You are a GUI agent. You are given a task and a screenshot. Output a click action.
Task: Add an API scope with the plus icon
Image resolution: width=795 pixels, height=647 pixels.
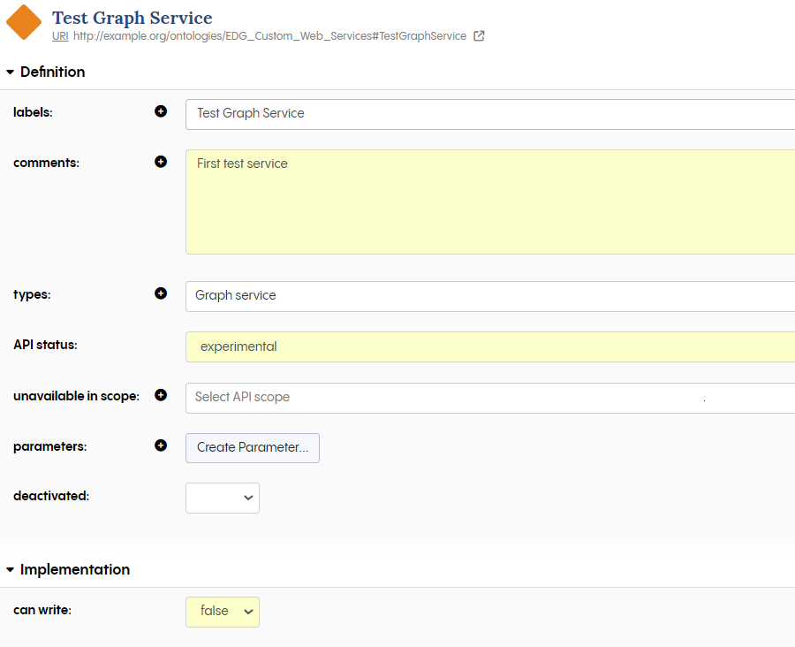tap(160, 394)
